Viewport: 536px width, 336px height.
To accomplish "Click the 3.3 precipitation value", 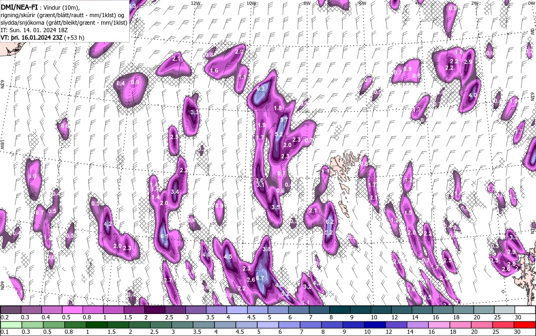I will click(194, 112).
